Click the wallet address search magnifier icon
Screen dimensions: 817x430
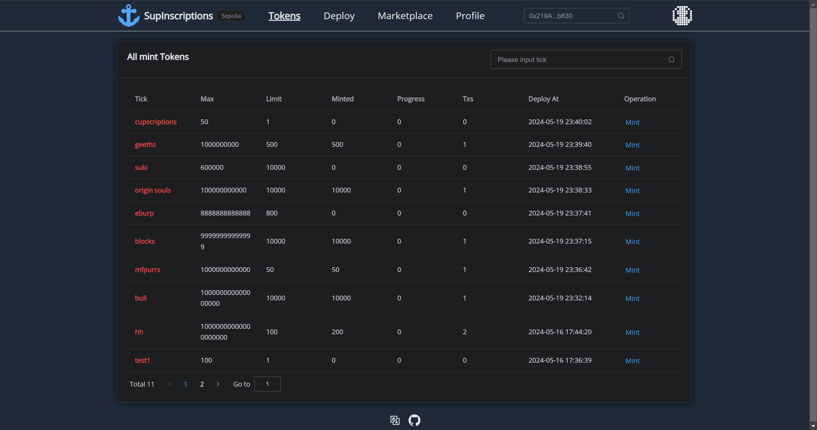620,16
